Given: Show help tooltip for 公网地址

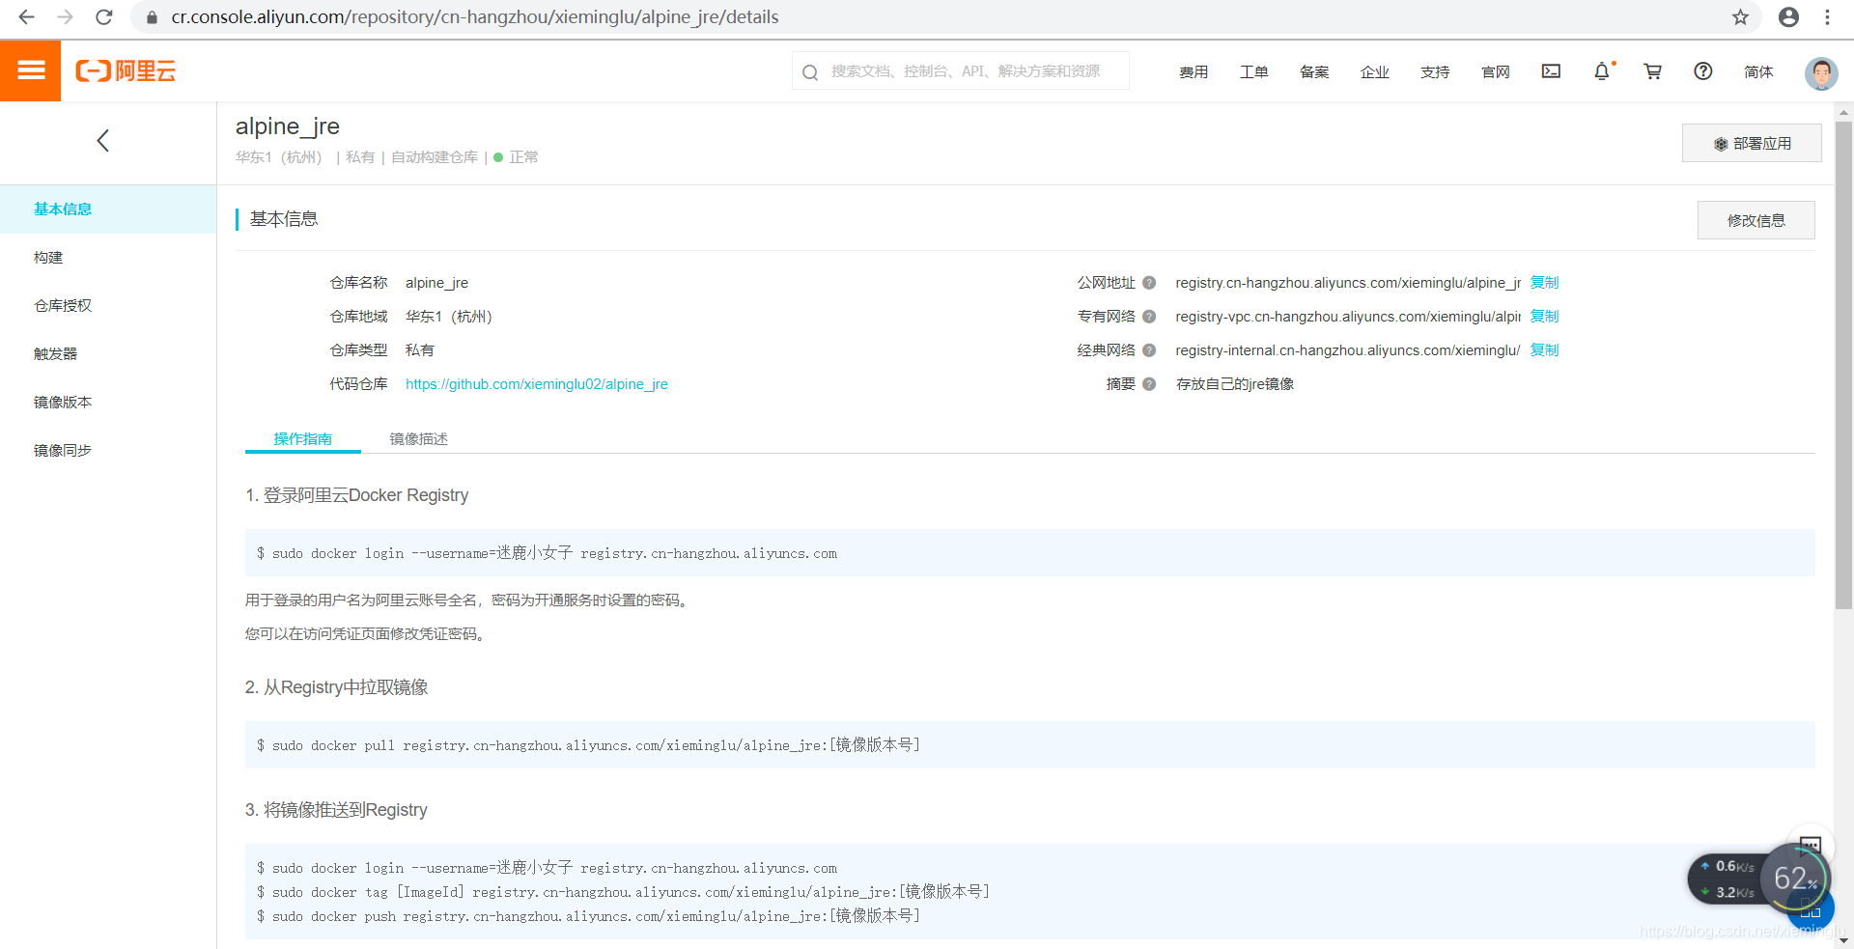Looking at the screenshot, I should (1149, 283).
